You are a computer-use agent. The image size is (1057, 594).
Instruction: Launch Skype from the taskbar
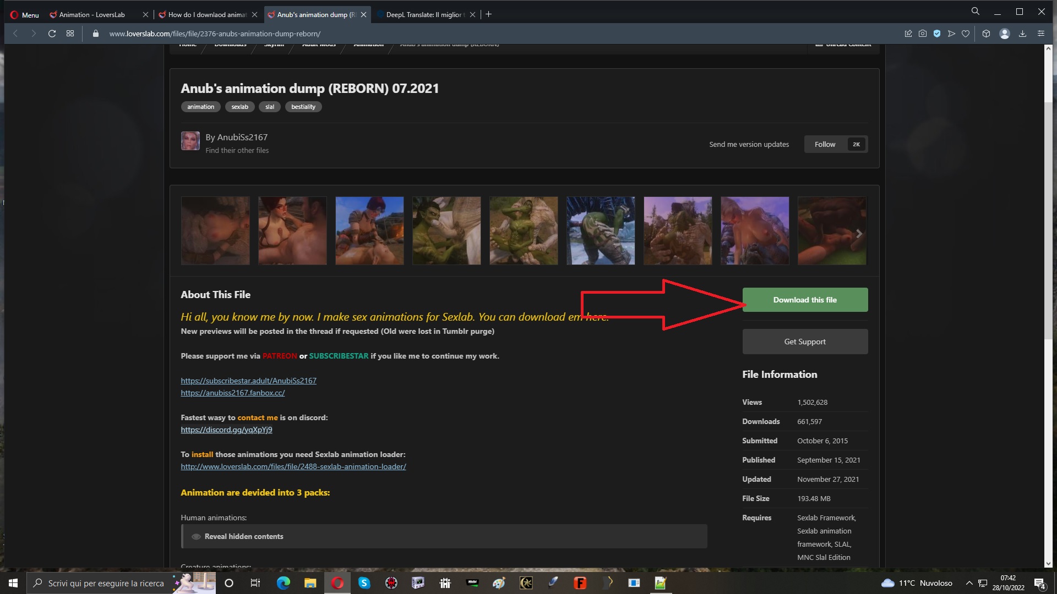(x=364, y=582)
